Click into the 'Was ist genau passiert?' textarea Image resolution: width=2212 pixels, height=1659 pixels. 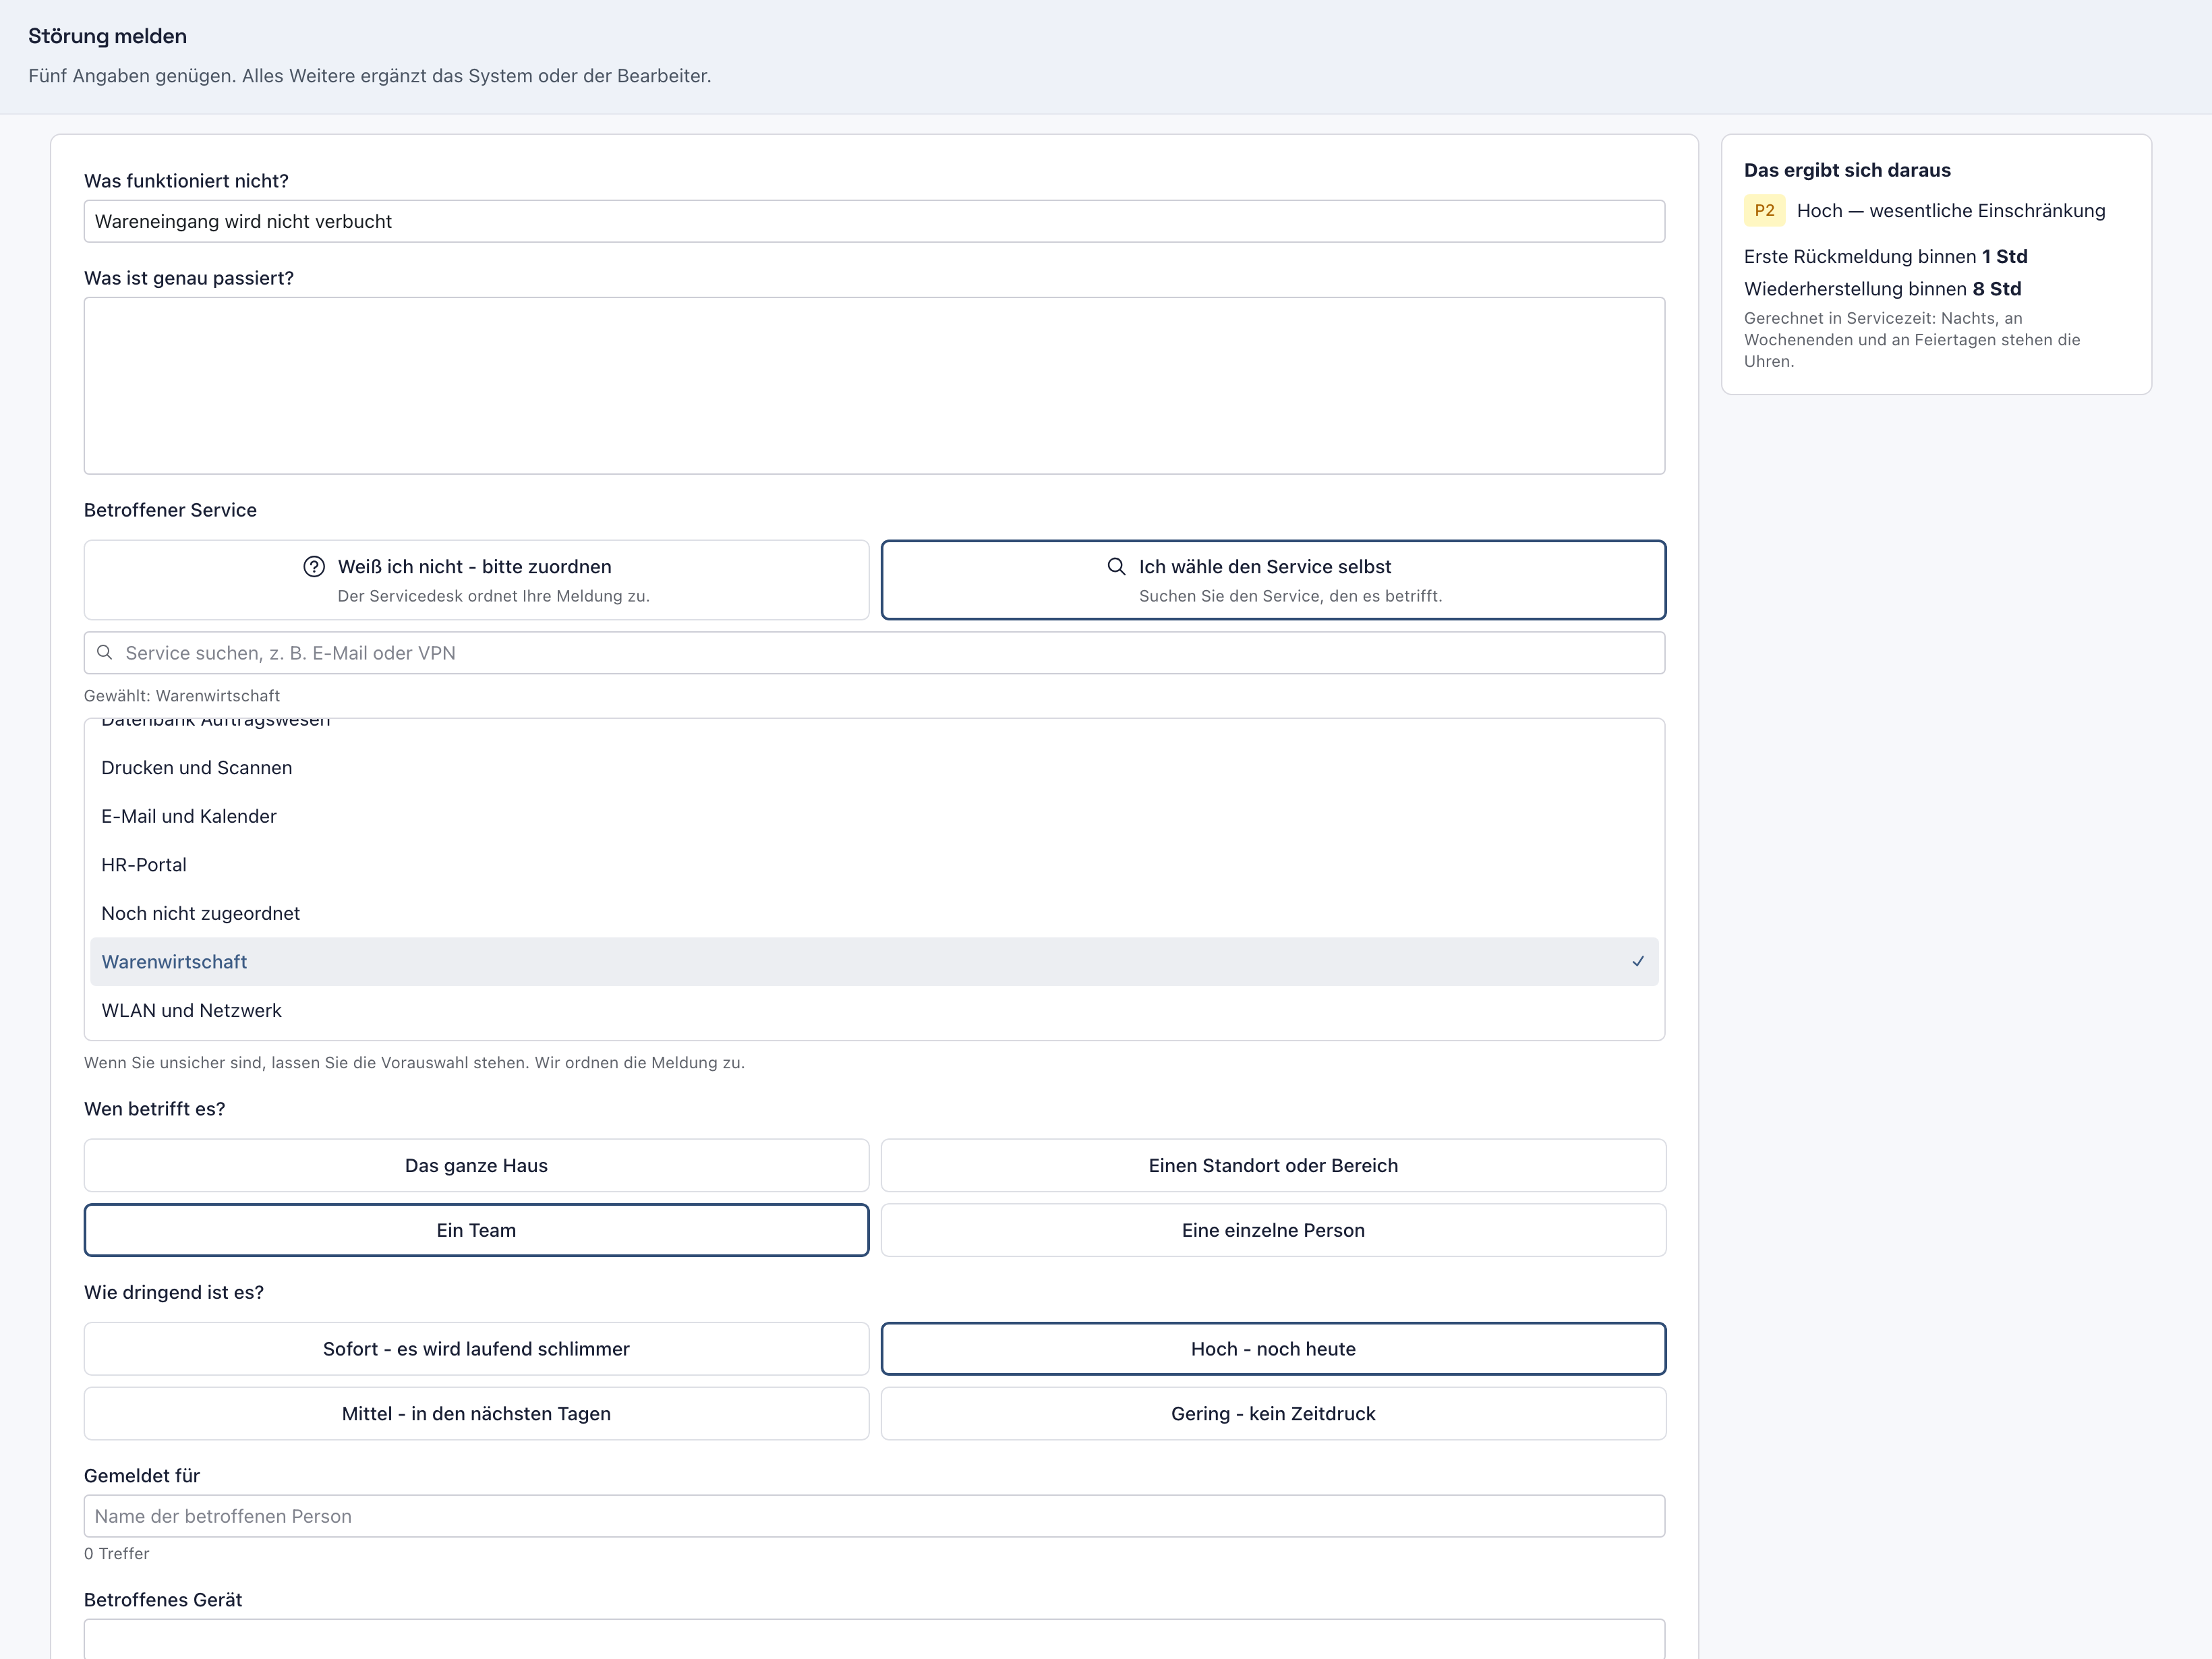coord(874,386)
